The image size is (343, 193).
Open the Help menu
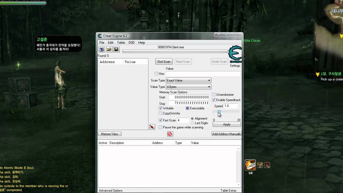(x=141, y=43)
